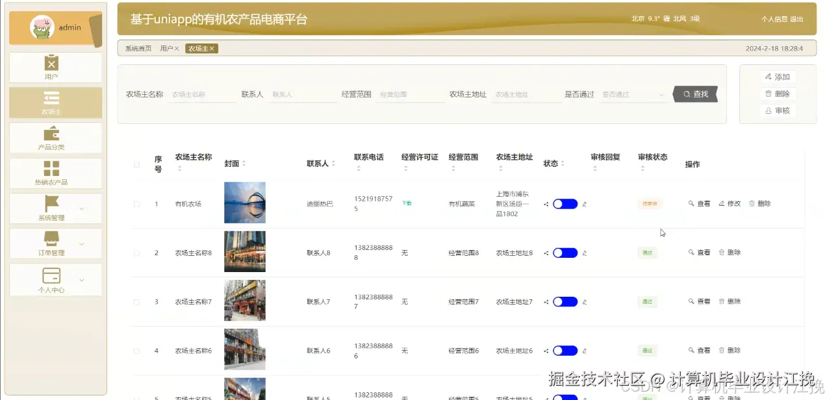Sort by 联系人 column arrows

[333, 164]
